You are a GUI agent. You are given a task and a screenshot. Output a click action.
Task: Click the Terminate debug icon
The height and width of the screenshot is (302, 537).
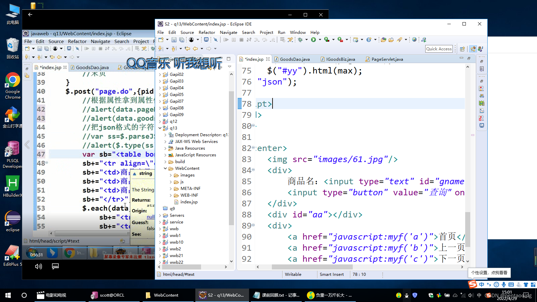[x=241, y=40]
